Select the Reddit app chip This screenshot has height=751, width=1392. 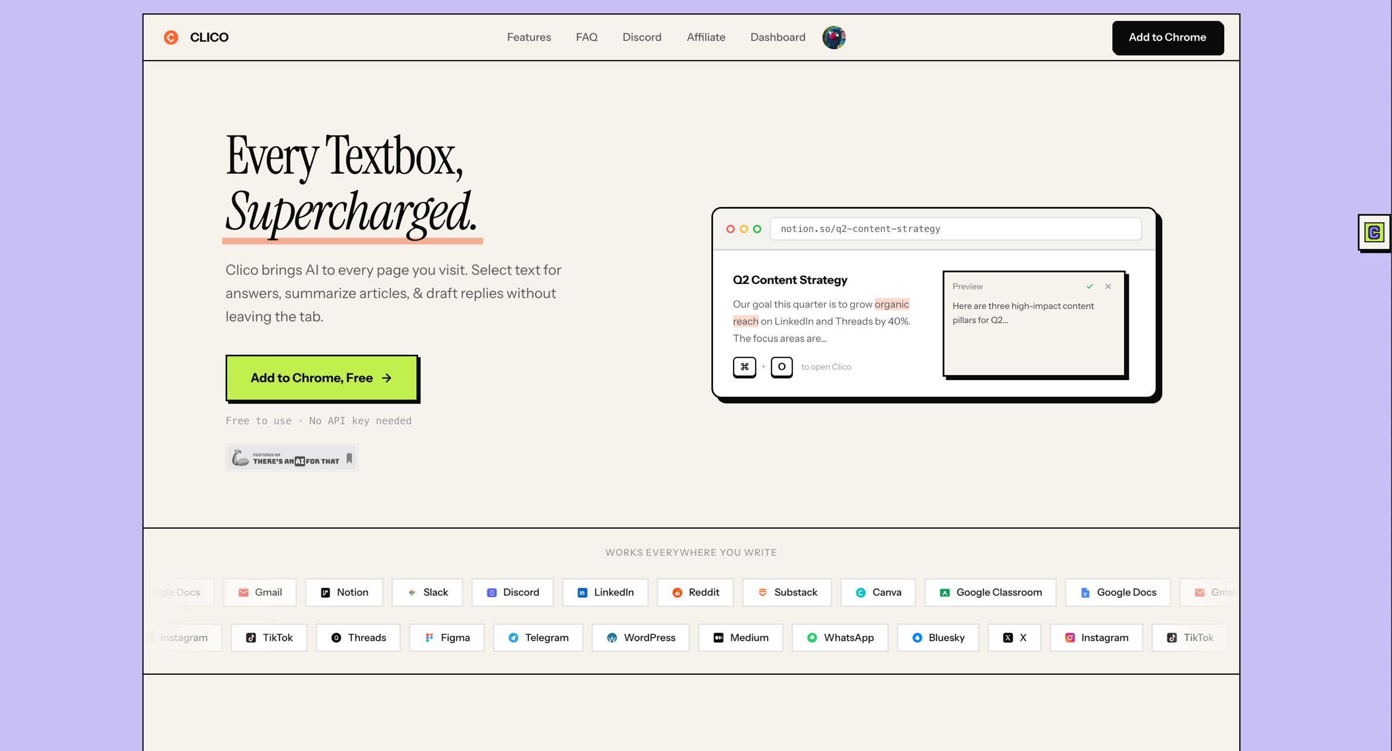point(695,593)
